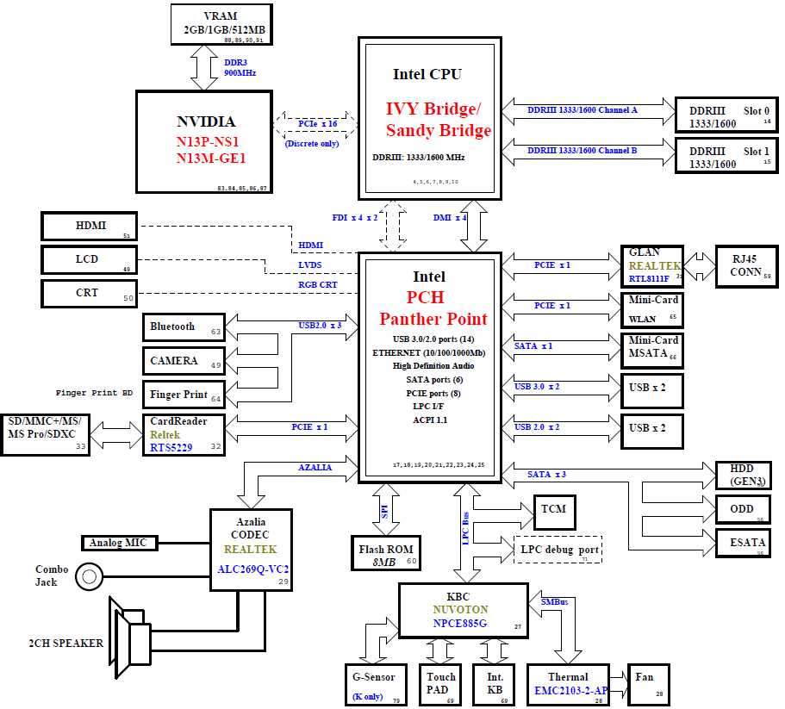785x709 pixels.
Task: Click the DDR3 900MHz bus label
Action: [x=240, y=67]
